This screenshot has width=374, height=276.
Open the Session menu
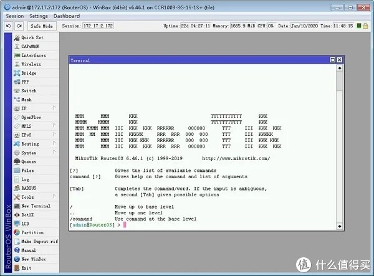[x=15, y=16]
